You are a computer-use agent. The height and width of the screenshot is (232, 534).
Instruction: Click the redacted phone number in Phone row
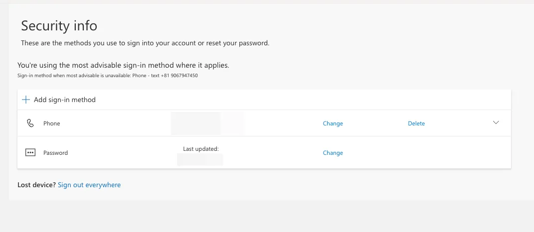(208, 123)
